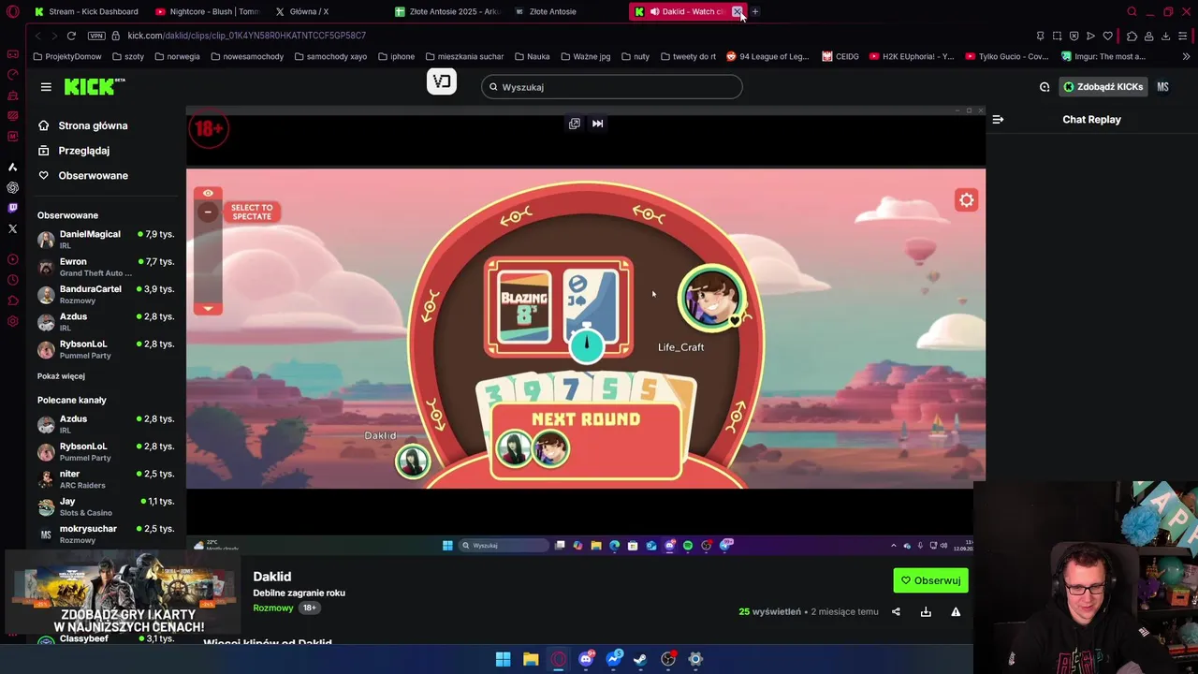Open the game settings gear in the clip
The width and height of the screenshot is (1198, 674).
(967, 200)
